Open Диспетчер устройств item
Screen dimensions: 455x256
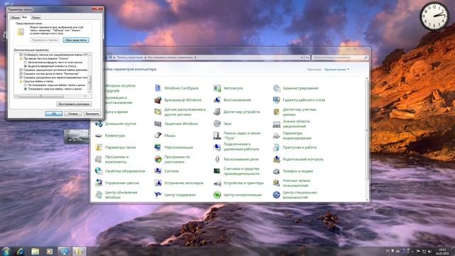click(x=237, y=112)
